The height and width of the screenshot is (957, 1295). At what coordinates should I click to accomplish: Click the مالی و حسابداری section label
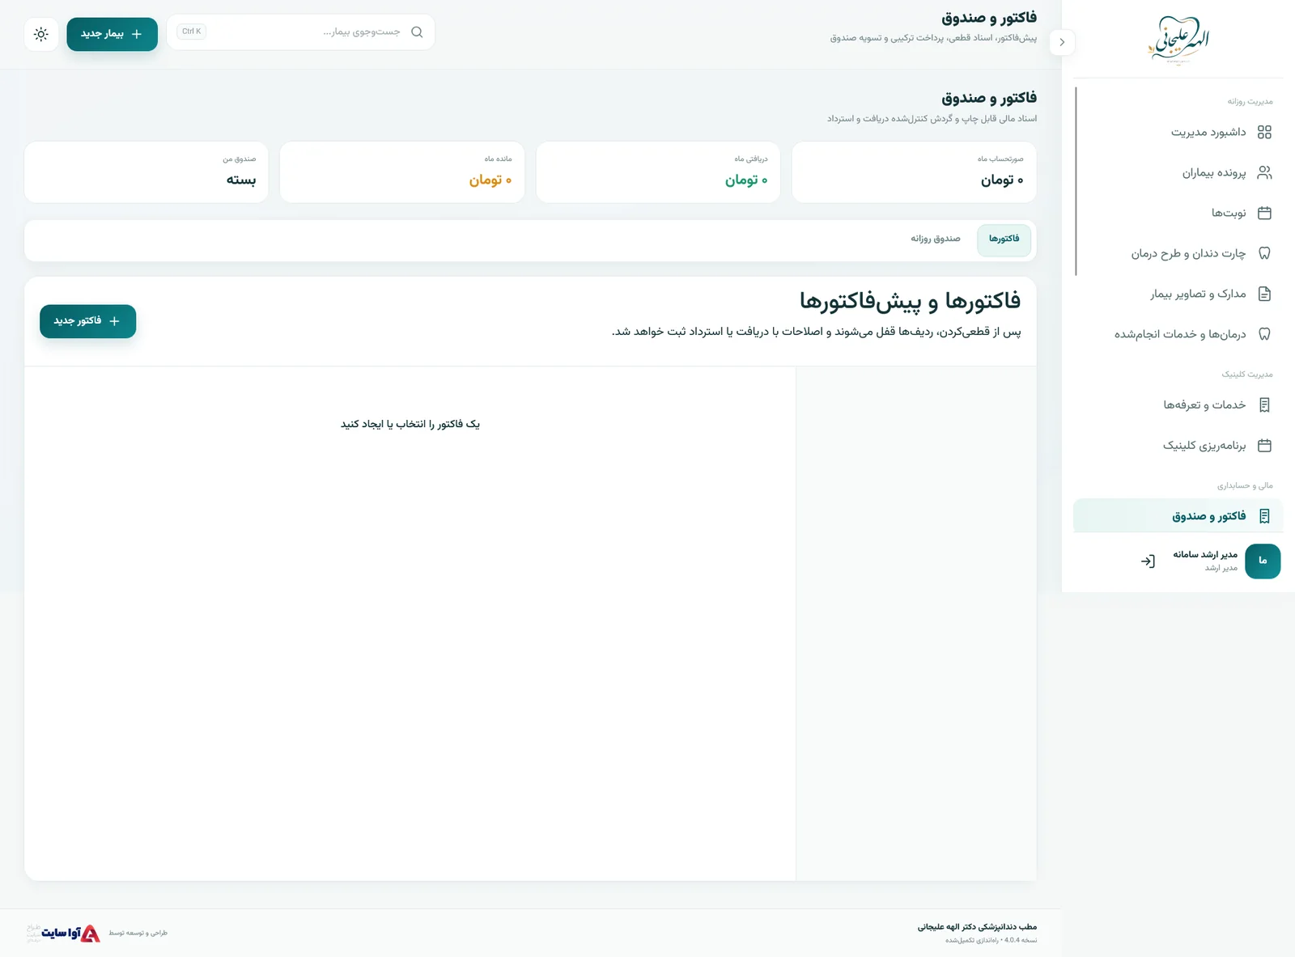(x=1245, y=486)
